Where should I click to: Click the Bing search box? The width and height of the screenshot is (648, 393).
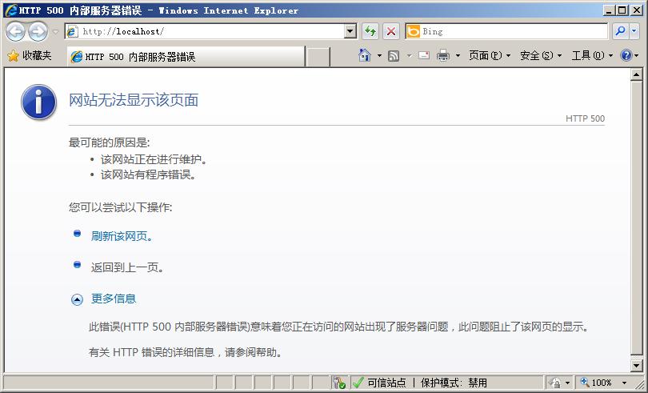[506, 31]
